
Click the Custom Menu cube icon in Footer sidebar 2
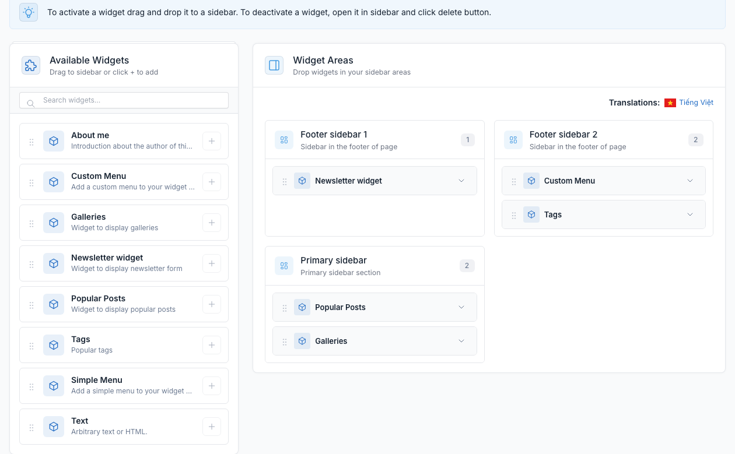(531, 181)
